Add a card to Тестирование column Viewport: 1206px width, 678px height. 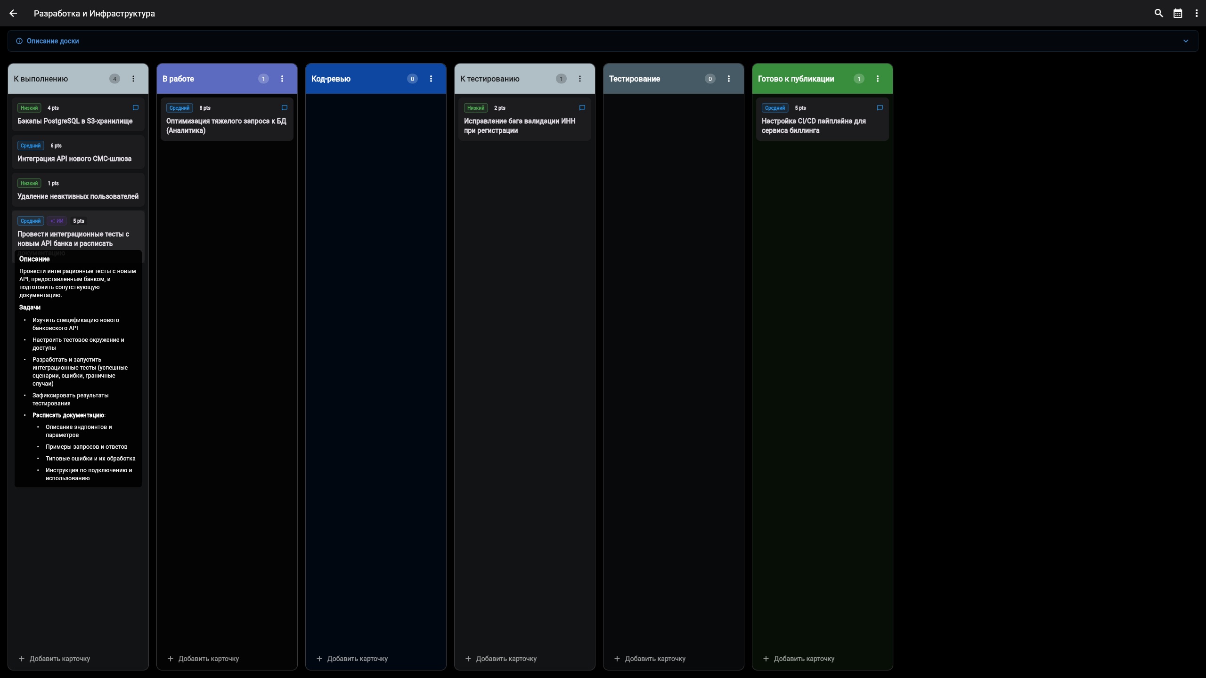coord(650,659)
